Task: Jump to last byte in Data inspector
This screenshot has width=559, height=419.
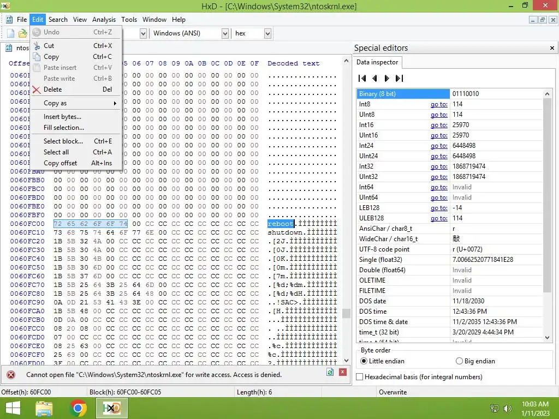Action: pos(399,78)
